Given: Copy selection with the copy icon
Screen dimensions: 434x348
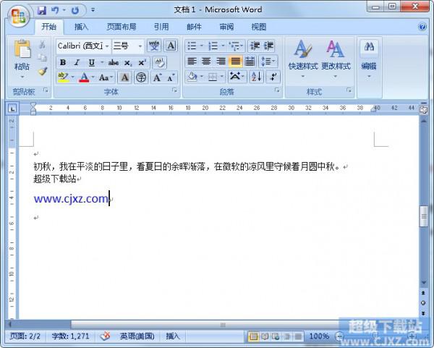Looking at the screenshot, I should (42, 58).
